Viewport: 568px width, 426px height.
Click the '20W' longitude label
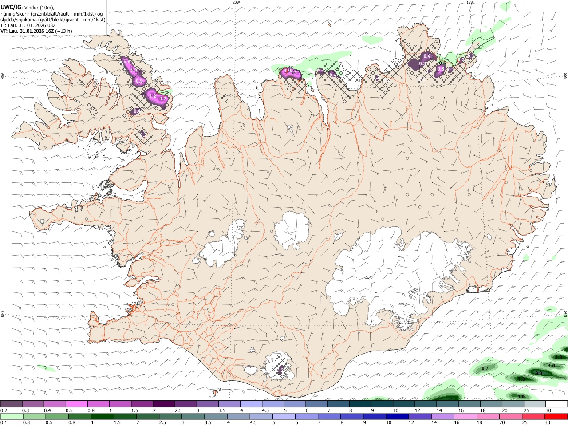pyautogui.click(x=236, y=2)
